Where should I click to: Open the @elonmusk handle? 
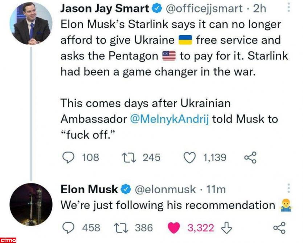(x=165, y=189)
